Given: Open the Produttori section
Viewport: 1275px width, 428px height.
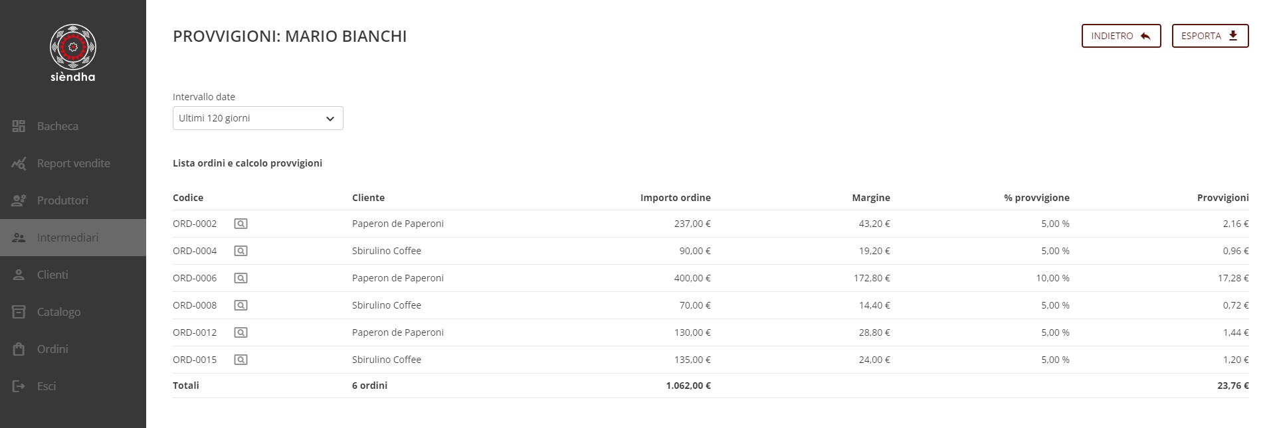Looking at the screenshot, I should pyautogui.click(x=73, y=200).
